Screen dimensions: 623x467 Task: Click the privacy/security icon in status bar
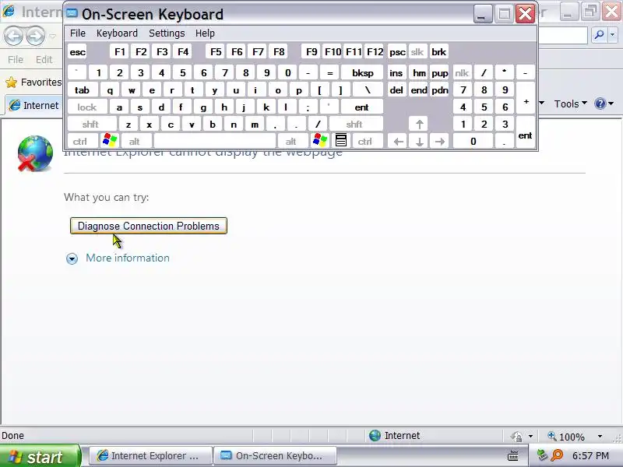coord(516,437)
